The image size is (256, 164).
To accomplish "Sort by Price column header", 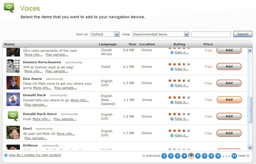I will [208, 44].
